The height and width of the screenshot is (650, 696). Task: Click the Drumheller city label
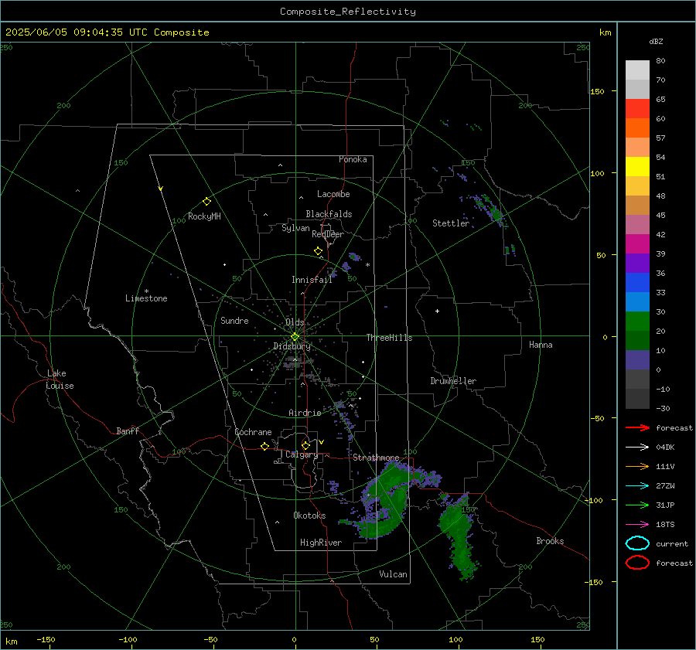click(453, 381)
